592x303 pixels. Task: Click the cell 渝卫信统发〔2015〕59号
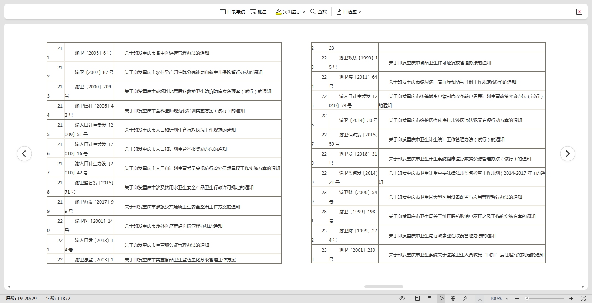(354, 139)
